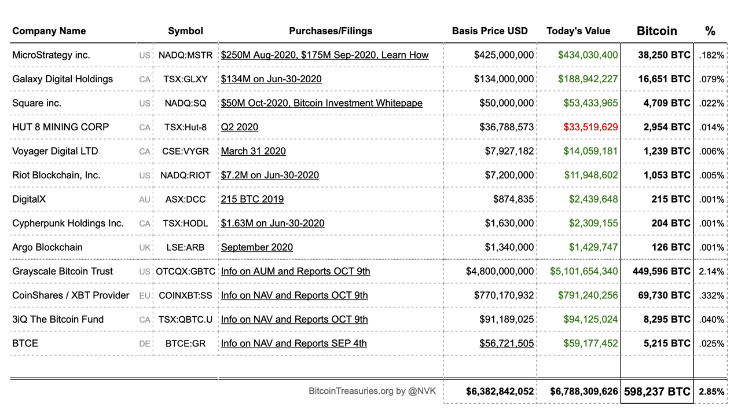Open Grayscale Info on AUM and Reports link
The image size is (741, 417).
[296, 271]
